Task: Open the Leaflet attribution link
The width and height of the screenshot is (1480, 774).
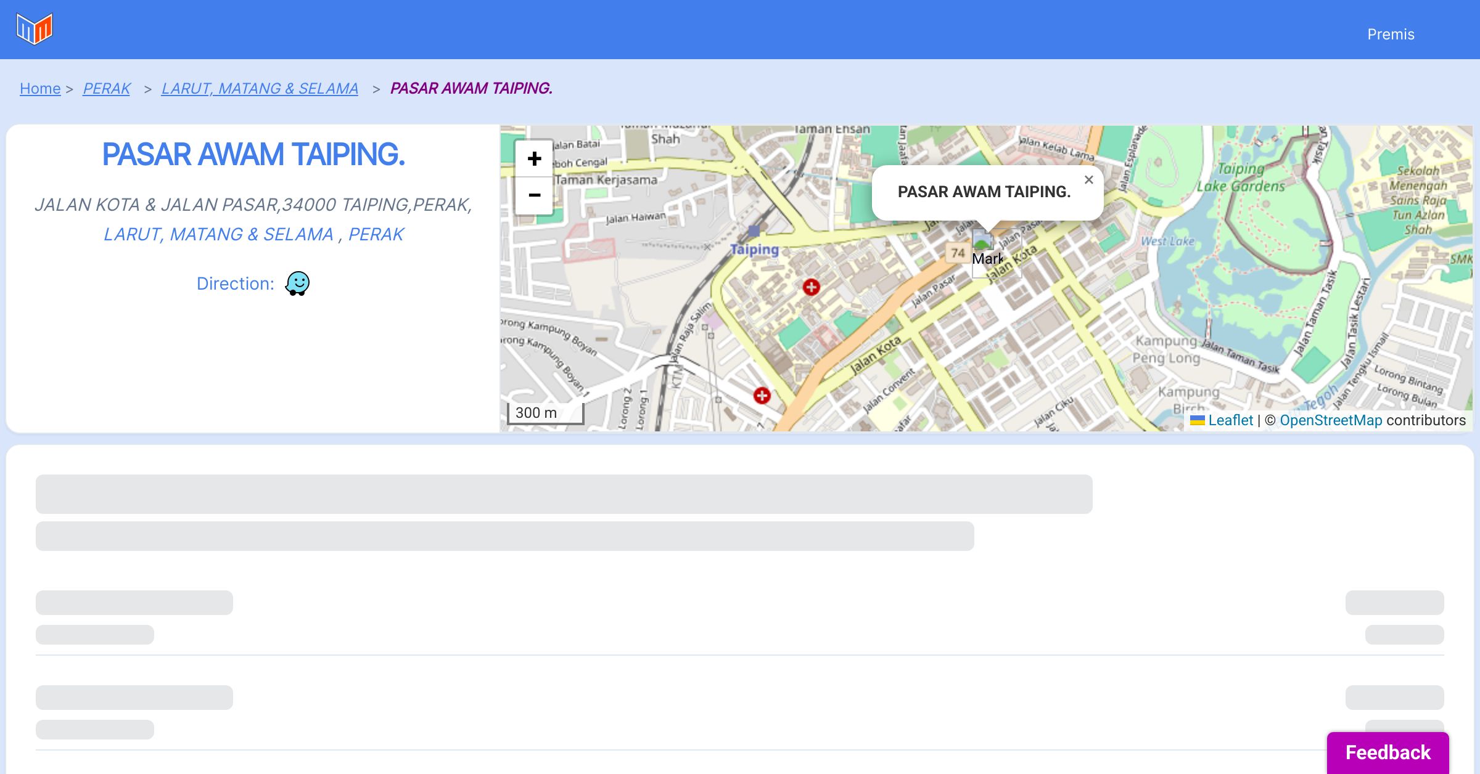Action: (1230, 420)
